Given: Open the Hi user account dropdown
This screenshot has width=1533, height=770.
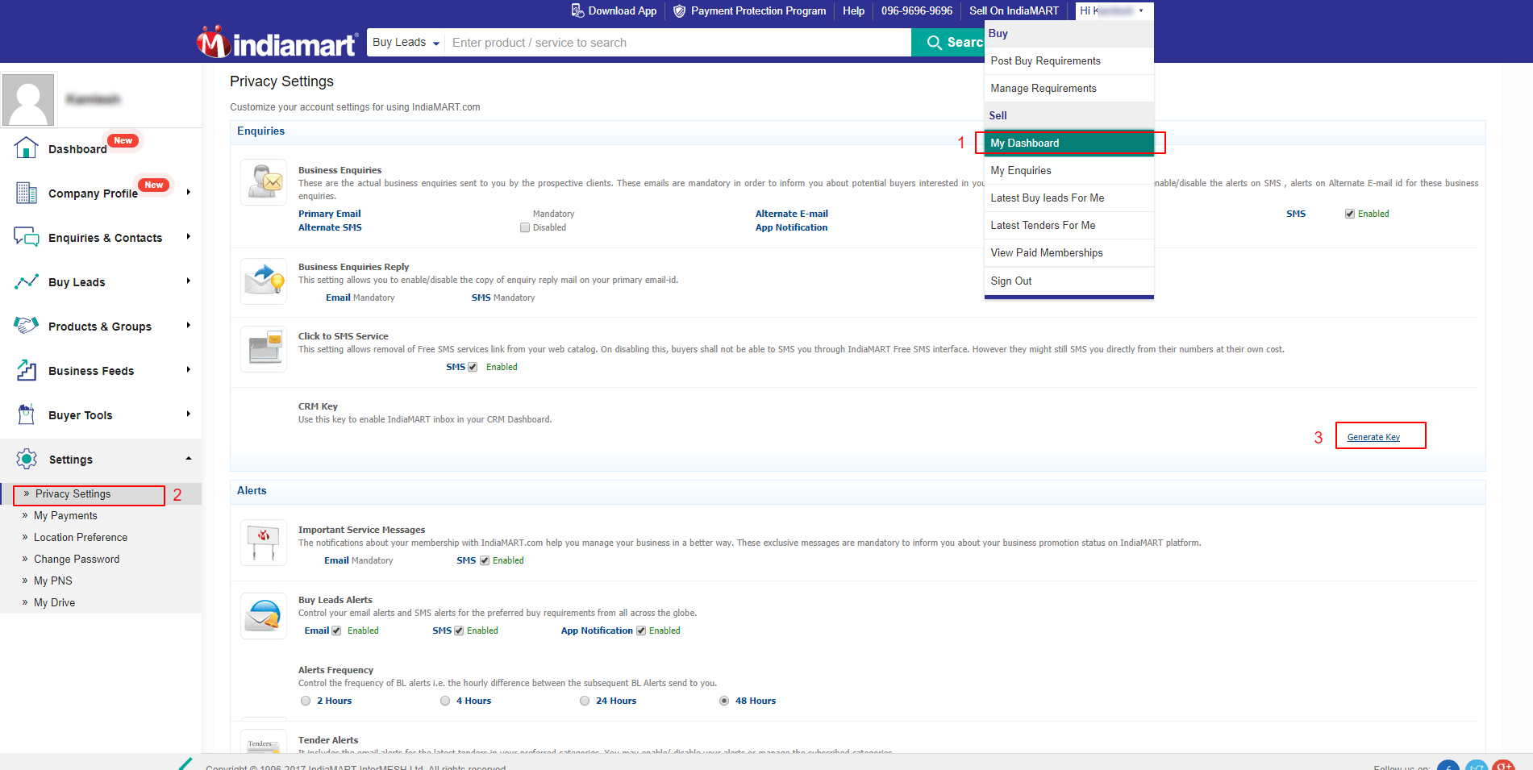Looking at the screenshot, I should coord(1114,10).
